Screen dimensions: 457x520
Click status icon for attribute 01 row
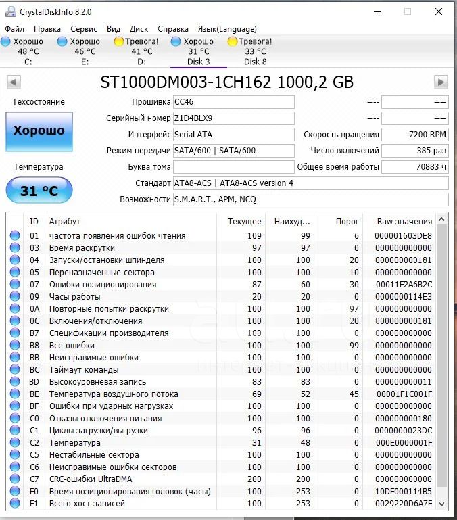click(15, 235)
